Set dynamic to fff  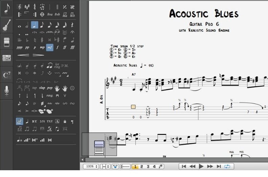point(72,47)
